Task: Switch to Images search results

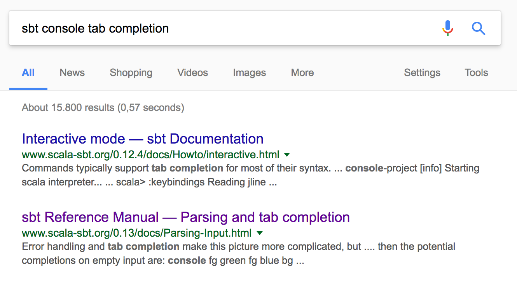Action: click(249, 73)
